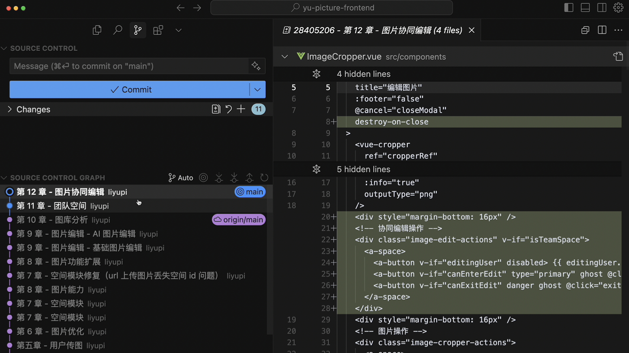Stage all changes with plus icon
Screen dimensions: 629x353
tap(241, 109)
